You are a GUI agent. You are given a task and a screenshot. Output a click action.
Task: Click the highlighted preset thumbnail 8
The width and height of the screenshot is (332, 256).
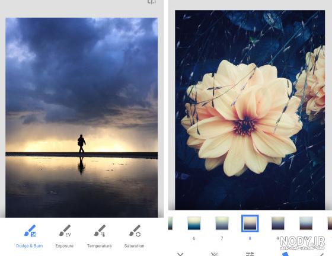250,223
